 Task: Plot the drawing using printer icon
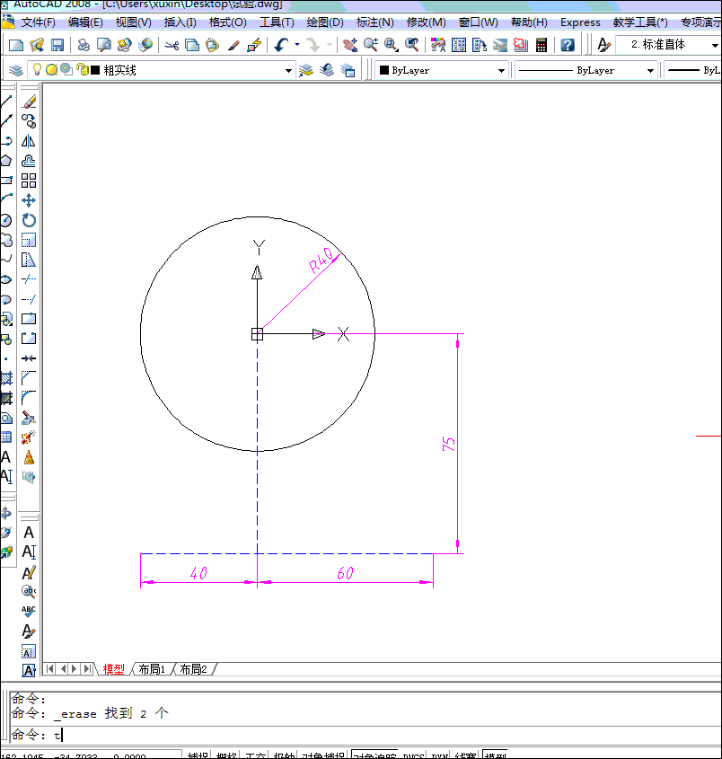tap(84, 45)
